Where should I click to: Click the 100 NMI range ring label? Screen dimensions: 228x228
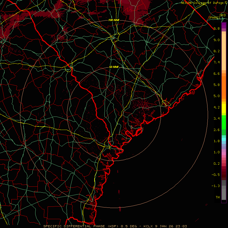click(x=114, y=20)
